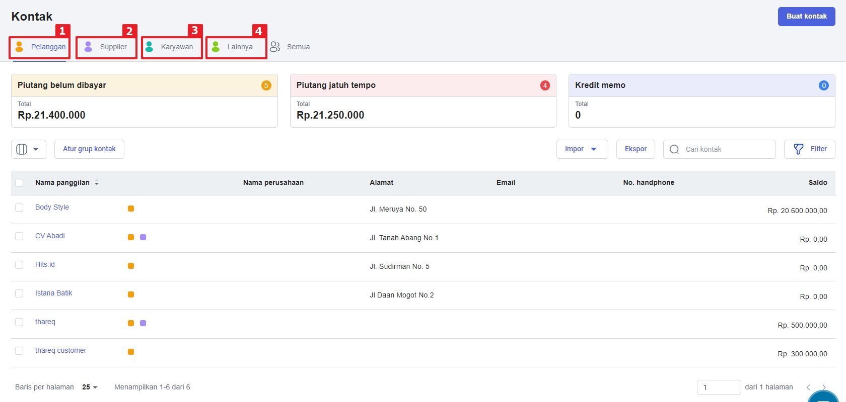Go to previous page arrow
This screenshot has height=402, width=846.
[808, 387]
